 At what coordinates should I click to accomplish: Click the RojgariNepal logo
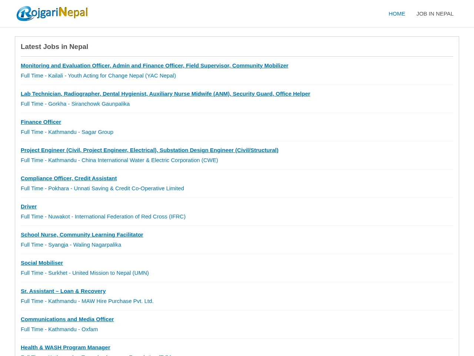[52, 13]
